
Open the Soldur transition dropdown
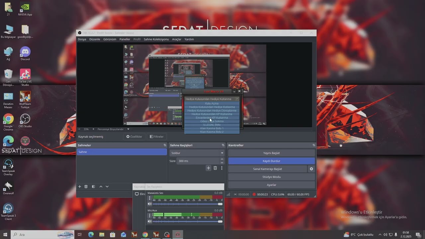197,153
